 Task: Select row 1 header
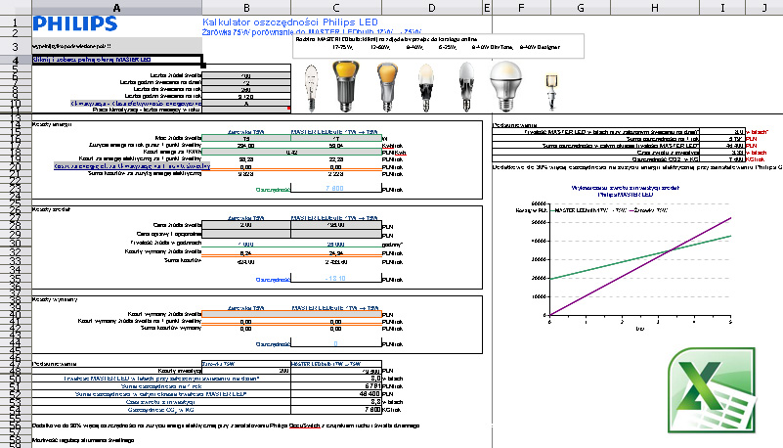(x=16, y=22)
